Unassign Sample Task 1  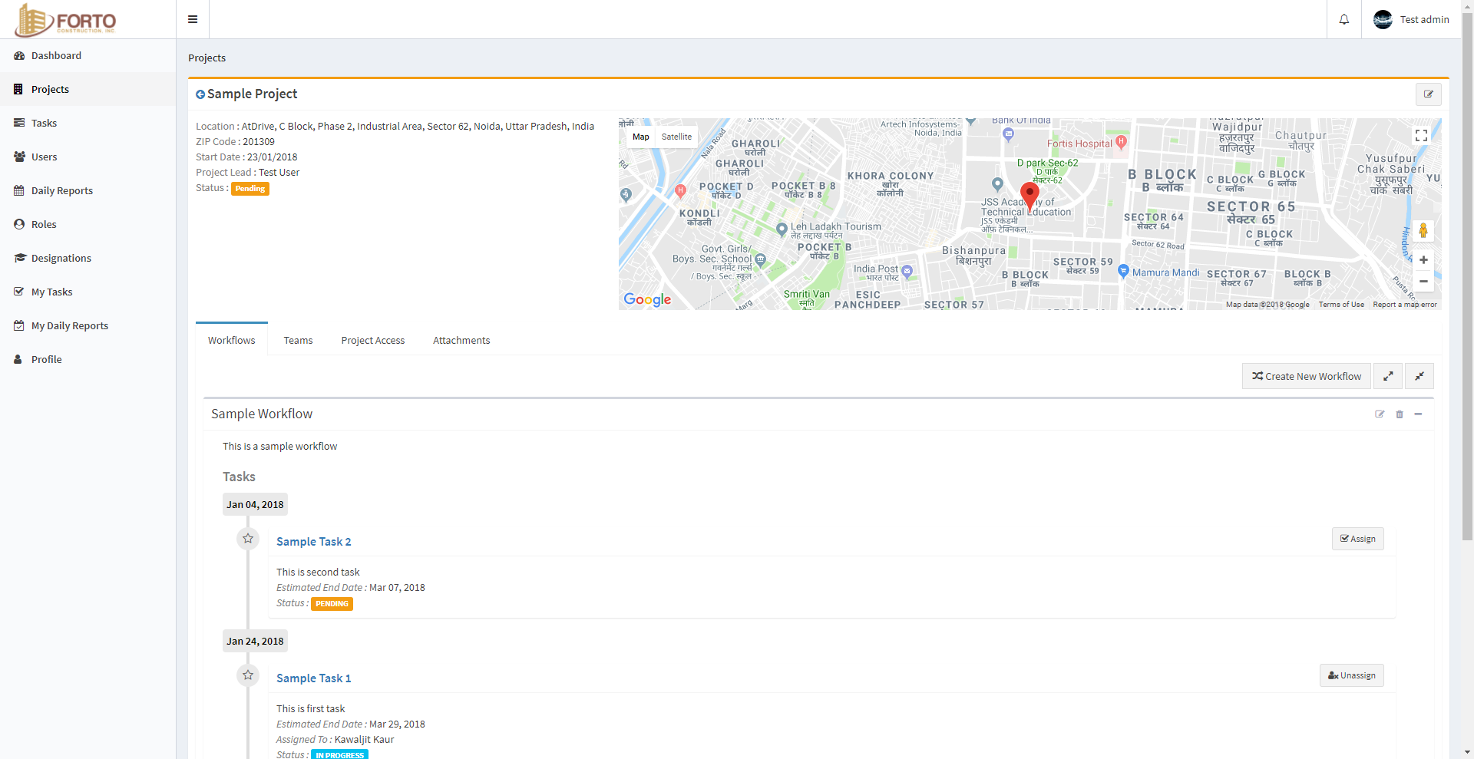[x=1351, y=675]
